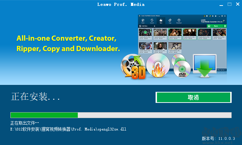Click the version number 11.0.0.3 text
Screen dimensions: 242x145
coord(218,138)
